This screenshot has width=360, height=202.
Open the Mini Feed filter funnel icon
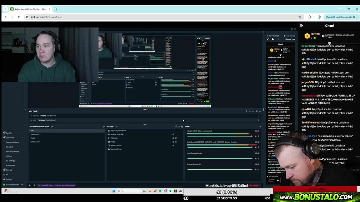(246, 111)
